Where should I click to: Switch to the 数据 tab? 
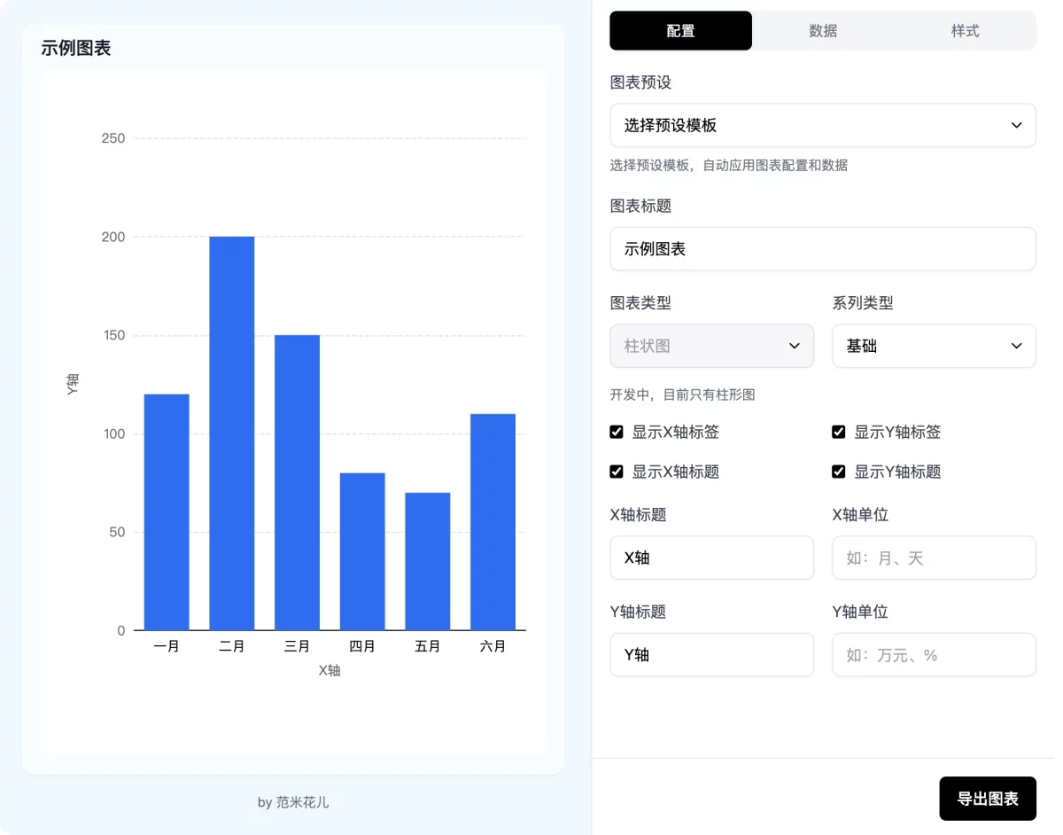(x=822, y=30)
